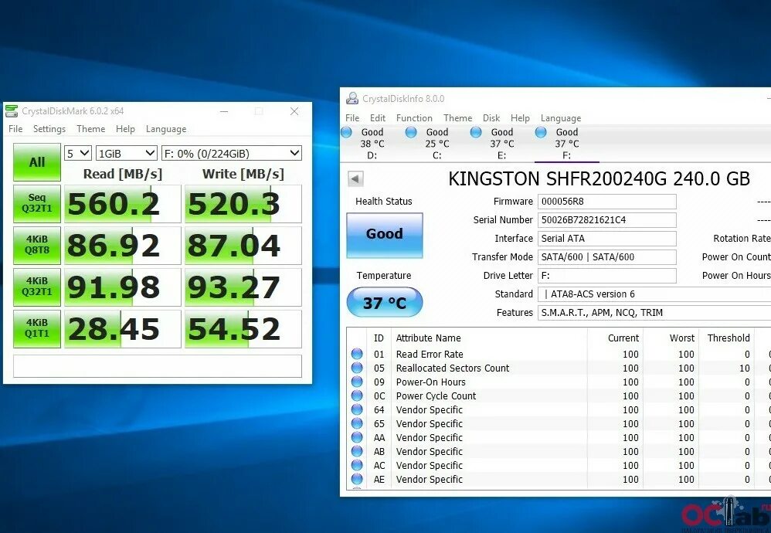Click the 4KiB Q1T1 read result 28.45
771x533 pixels.
(x=122, y=329)
